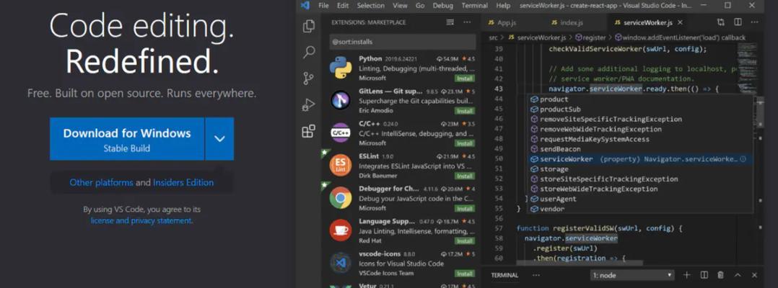Click the @sort:installs search field

403,42
